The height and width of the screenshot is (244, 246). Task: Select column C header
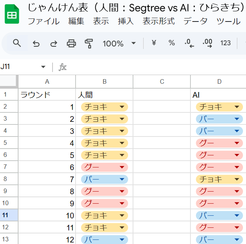(162, 81)
